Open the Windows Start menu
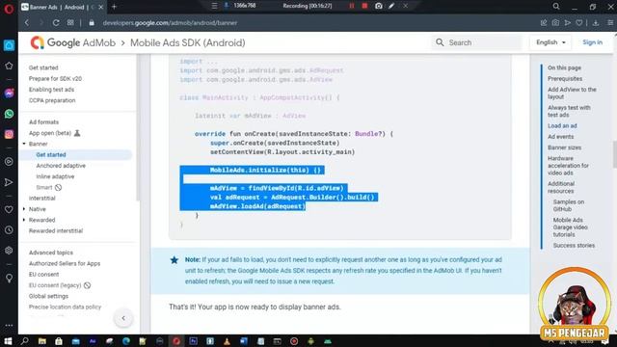617x347 pixels. coord(8,341)
